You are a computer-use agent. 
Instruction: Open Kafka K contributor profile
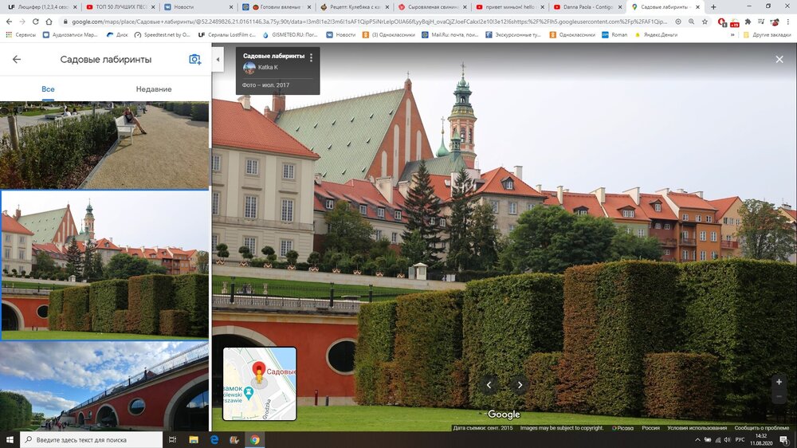point(268,68)
